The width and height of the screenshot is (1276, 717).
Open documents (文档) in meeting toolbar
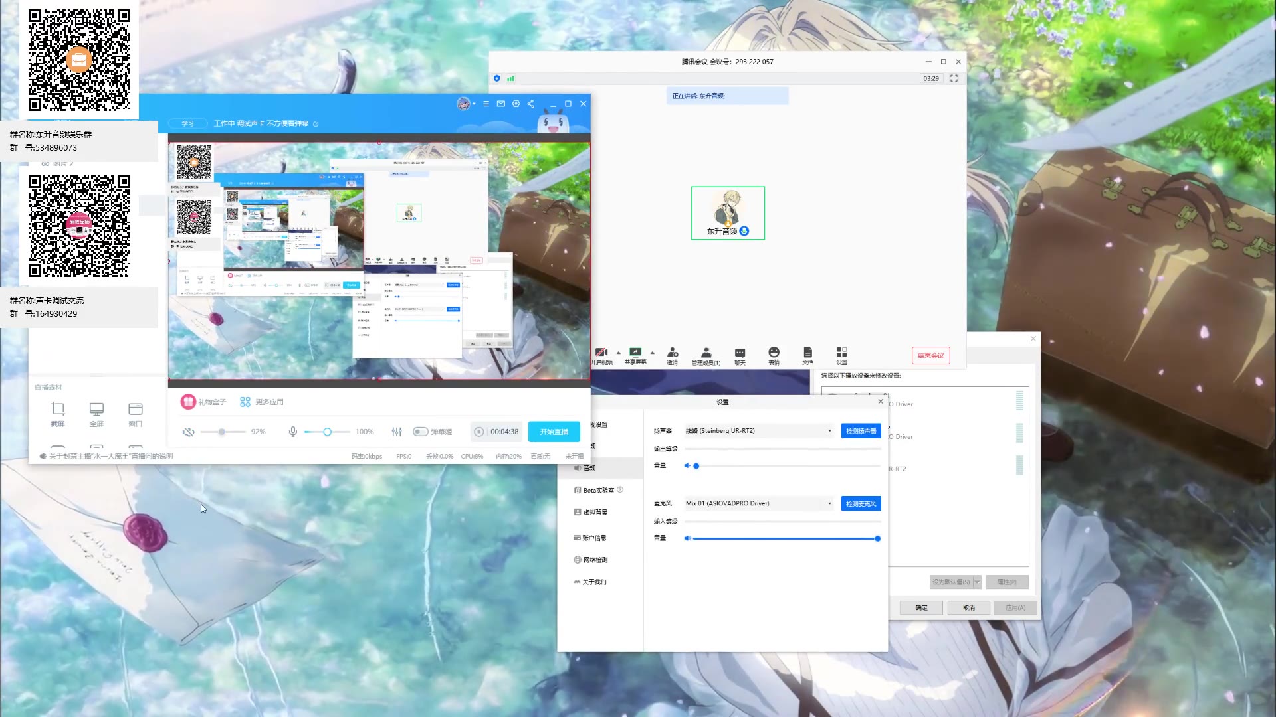807,356
